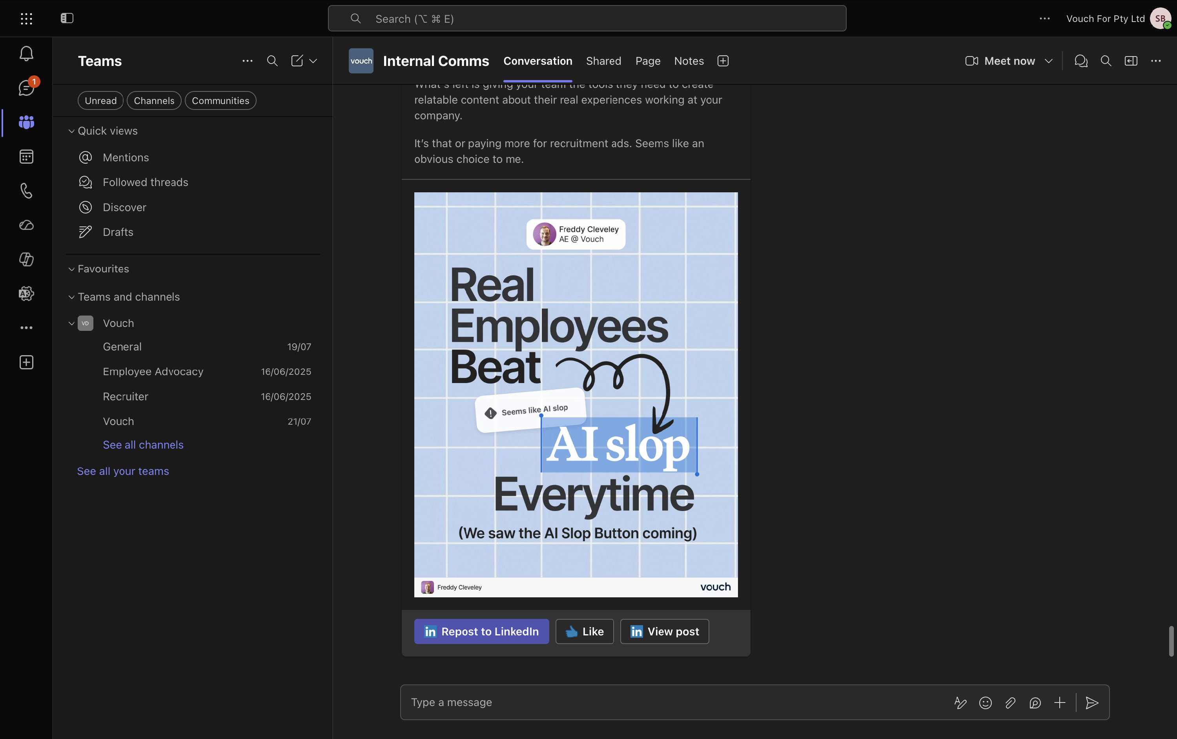Open Followed threads quick view
The image size is (1177, 739).
(145, 182)
